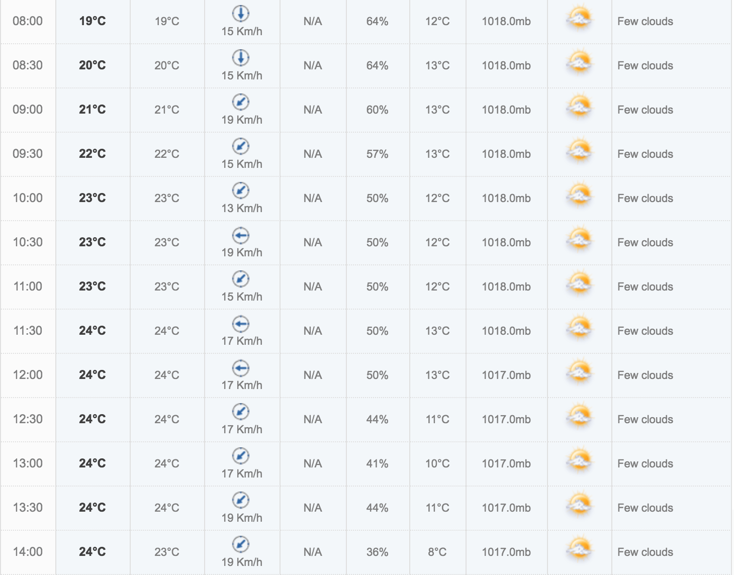
Task: Click the sun-cloud icon in 11:00 row
Action: coord(579,284)
